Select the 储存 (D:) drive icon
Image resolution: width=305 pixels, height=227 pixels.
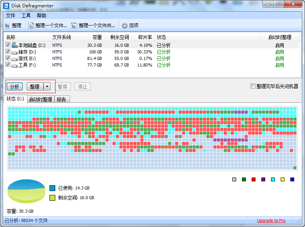pyautogui.click(x=15, y=52)
